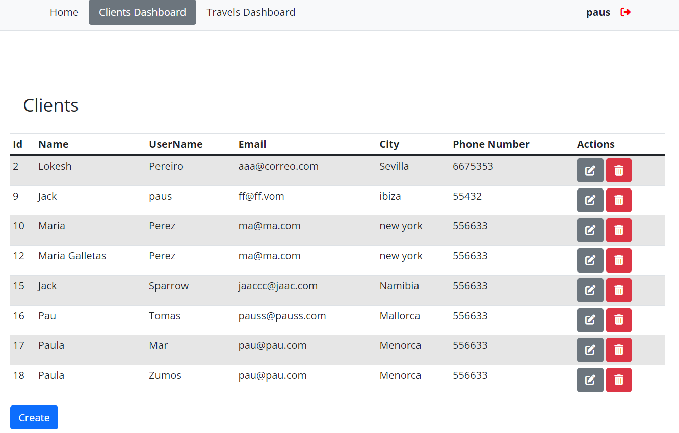The height and width of the screenshot is (433, 679).
Task: Edit the client Paula Mar
Action: (x=590, y=350)
